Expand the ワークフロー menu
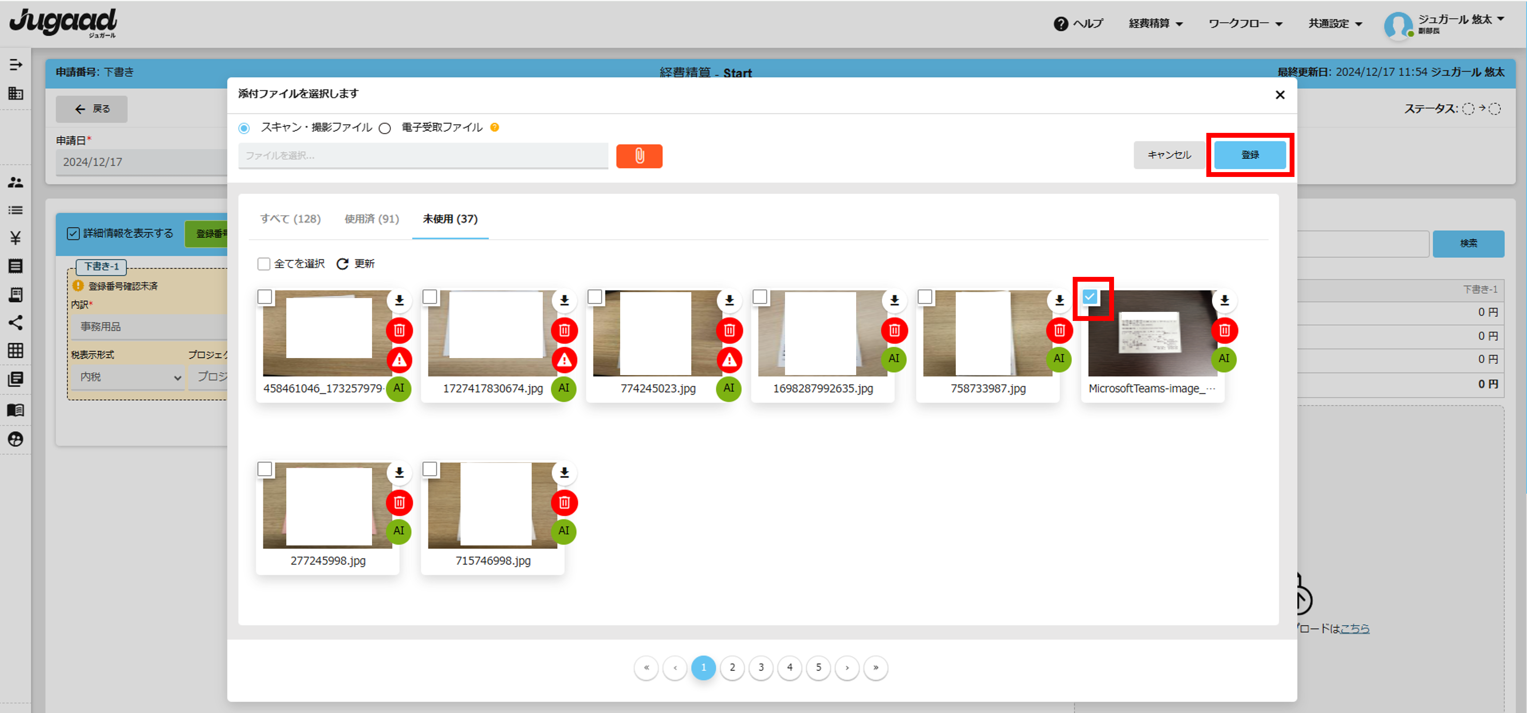The width and height of the screenshot is (1527, 713). pyautogui.click(x=1245, y=24)
